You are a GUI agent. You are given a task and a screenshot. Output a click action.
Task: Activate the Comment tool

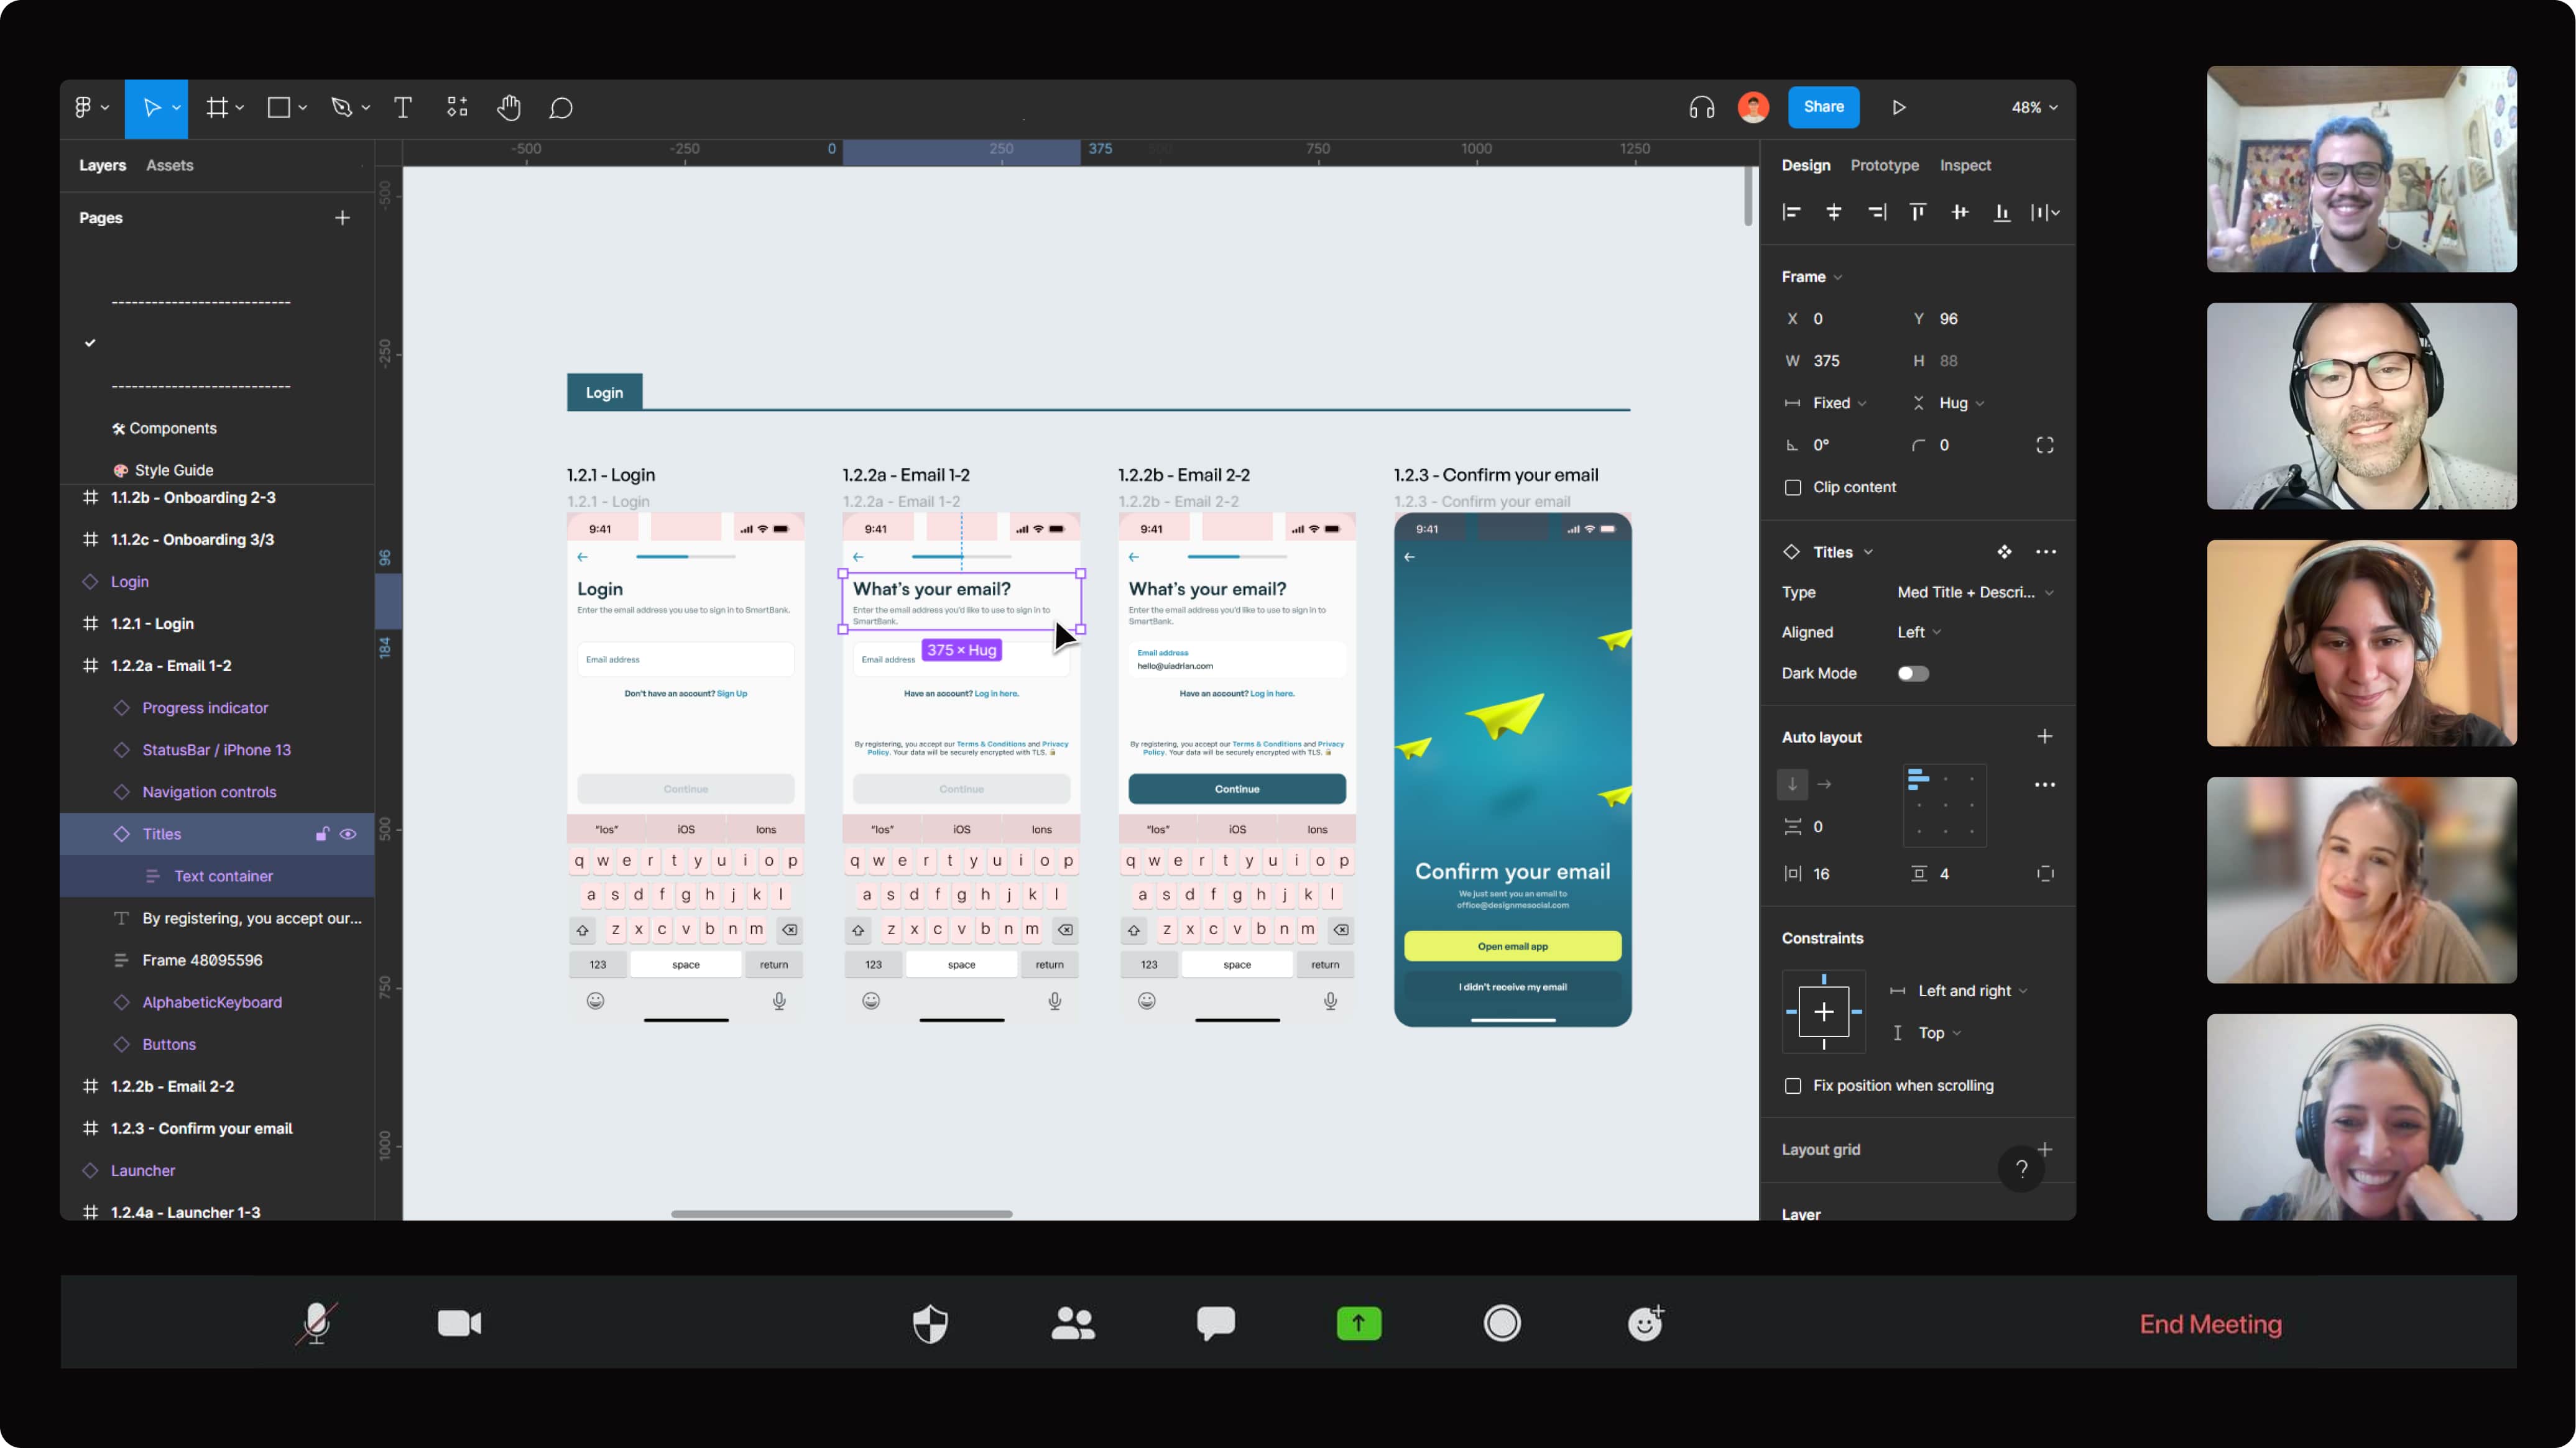click(561, 108)
